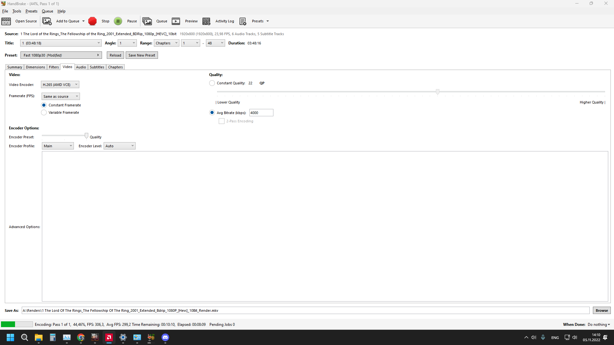
Task: Click the Add to Queue icon
Action: (47, 21)
